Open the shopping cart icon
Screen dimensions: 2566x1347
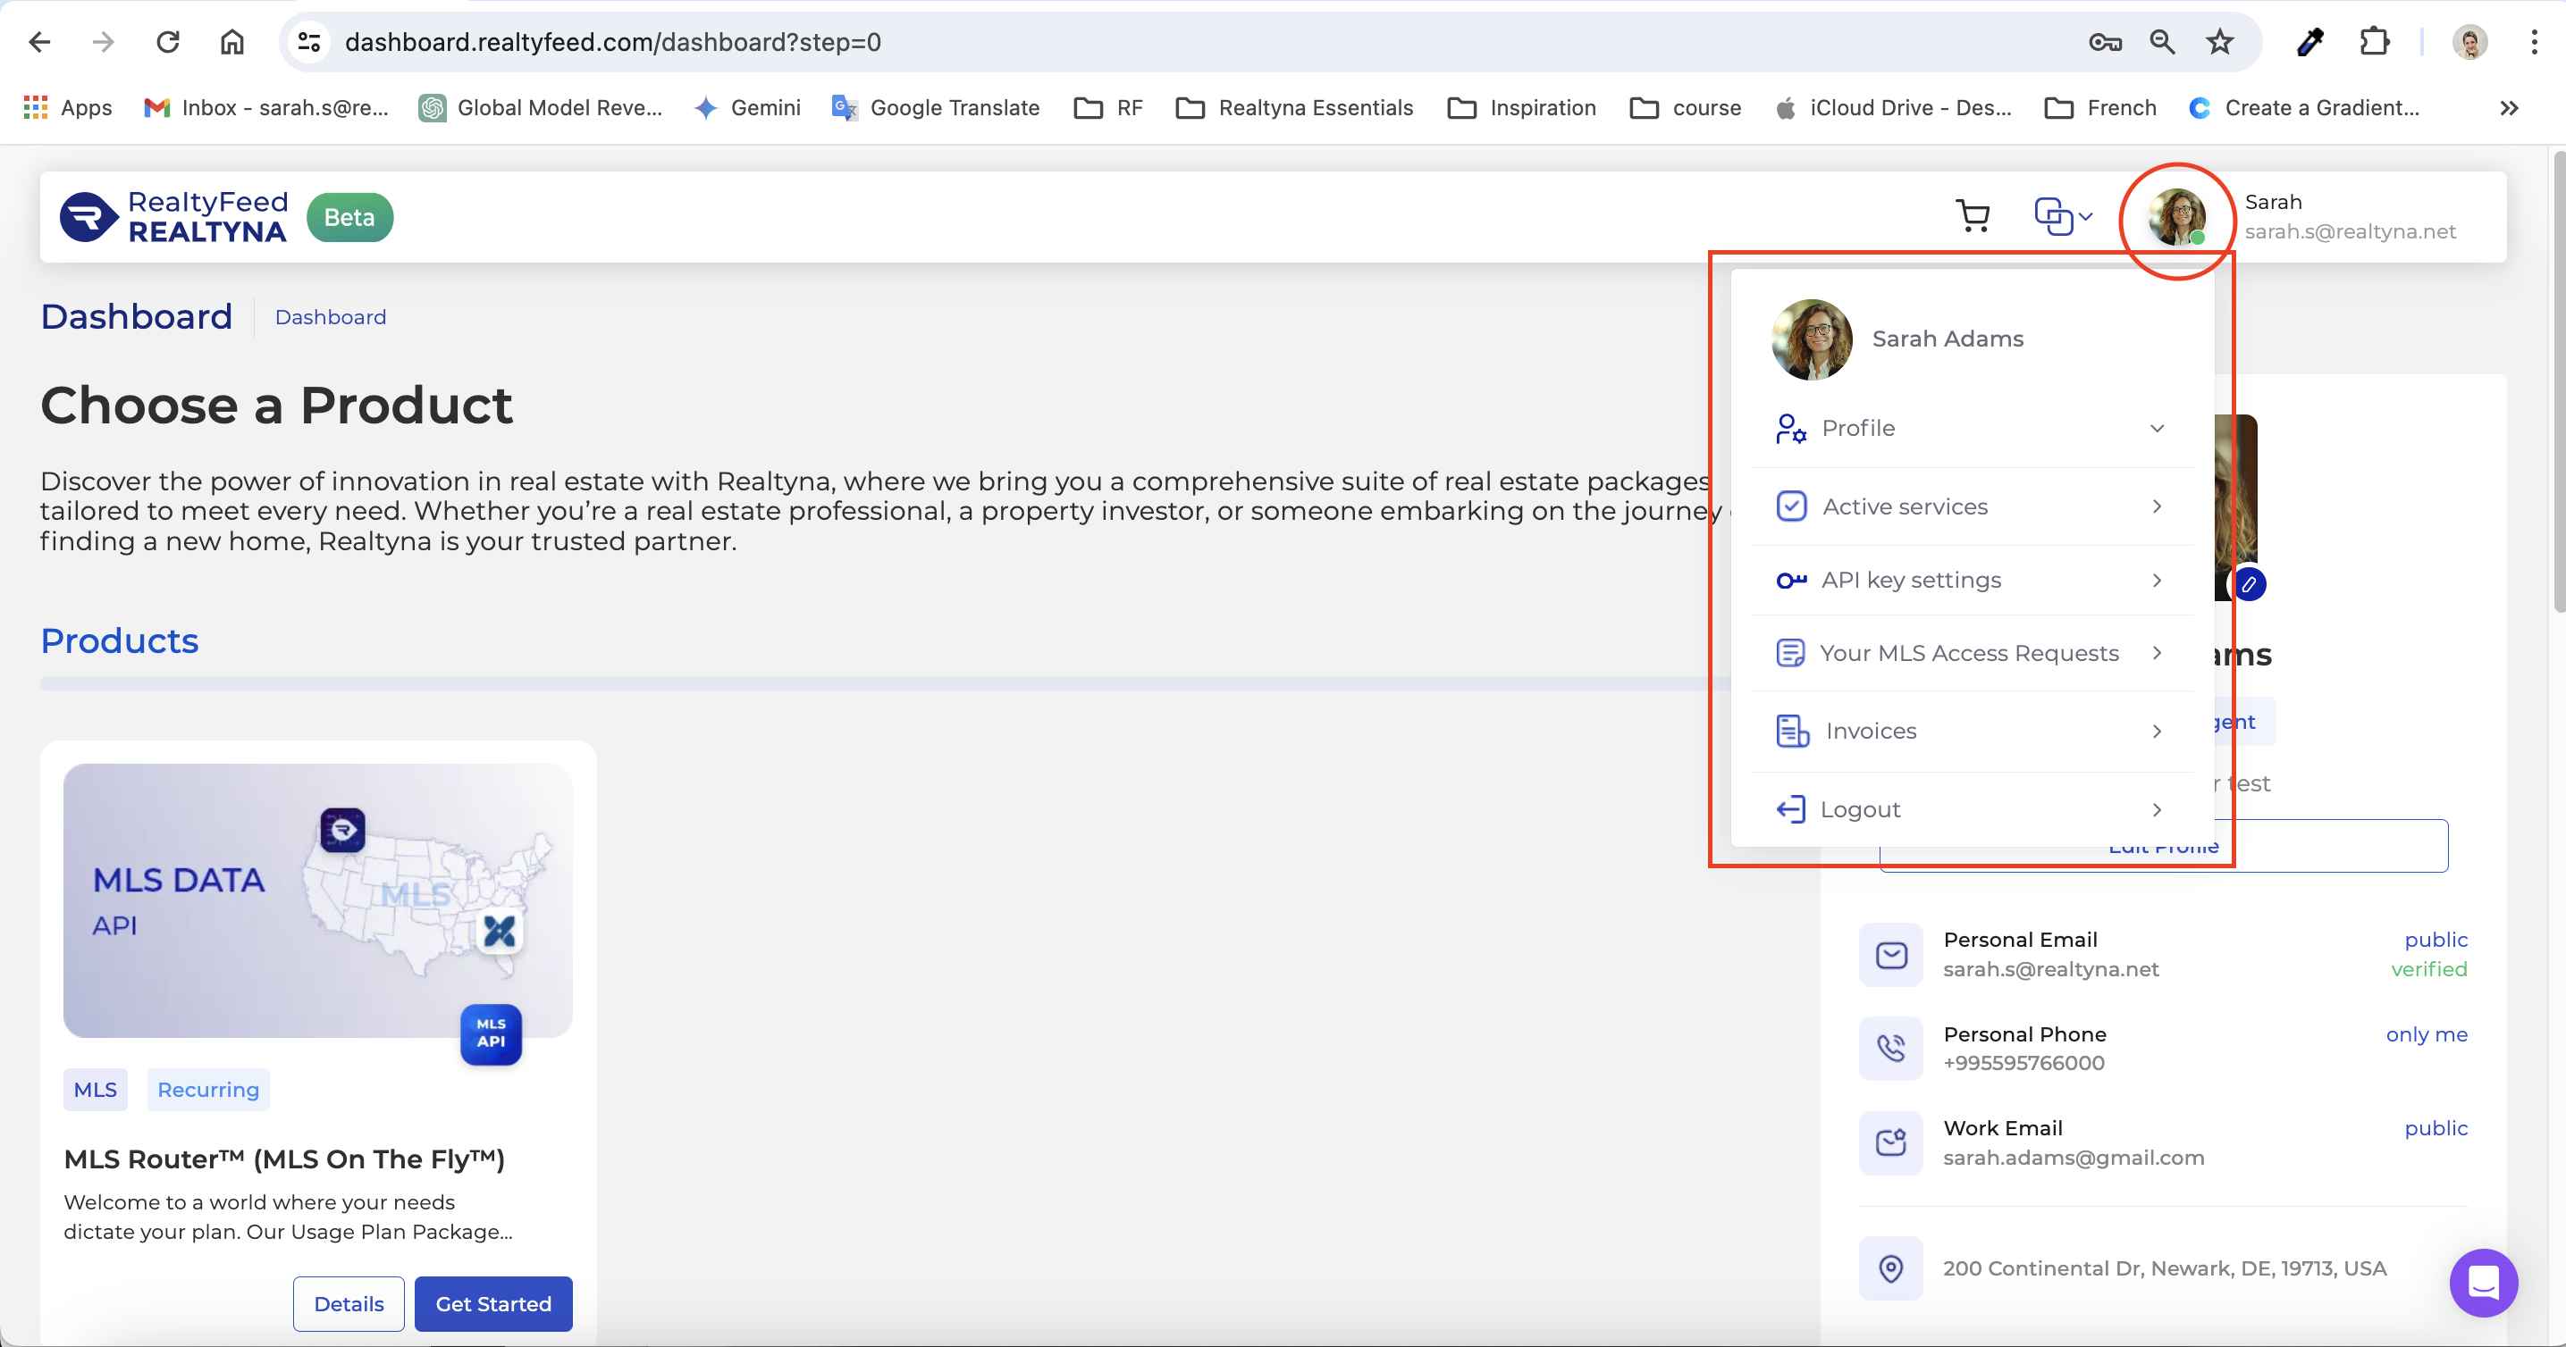pyautogui.click(x=1973, y=216)
